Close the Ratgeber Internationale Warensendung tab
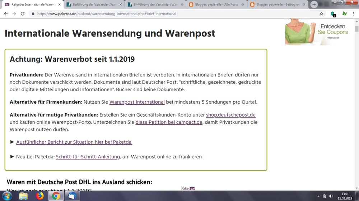 pyautogui.click(x=59, y=5)
